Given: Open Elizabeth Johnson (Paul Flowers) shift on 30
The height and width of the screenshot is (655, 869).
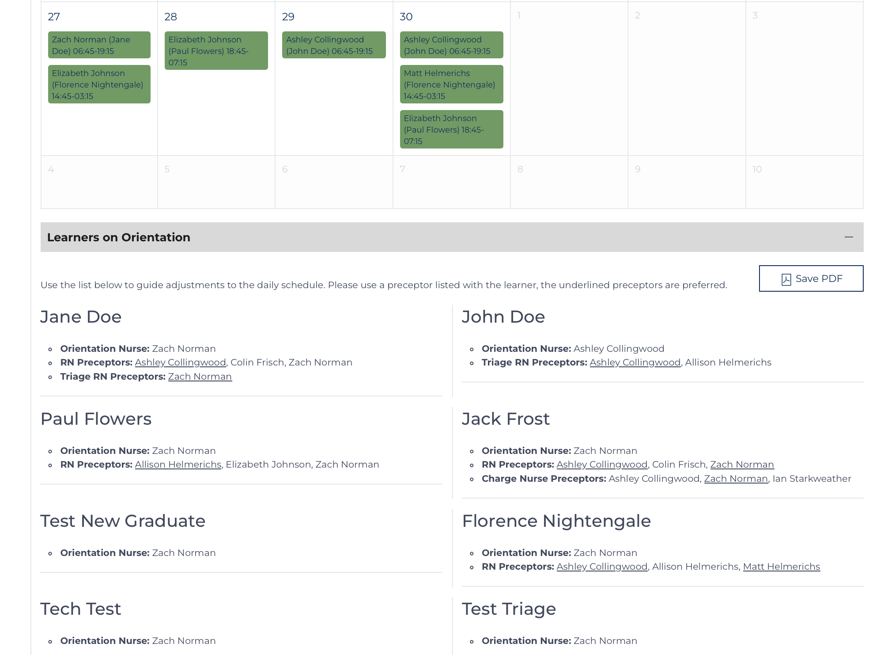Looking at the screenshot, I should (x=452, y=129).
